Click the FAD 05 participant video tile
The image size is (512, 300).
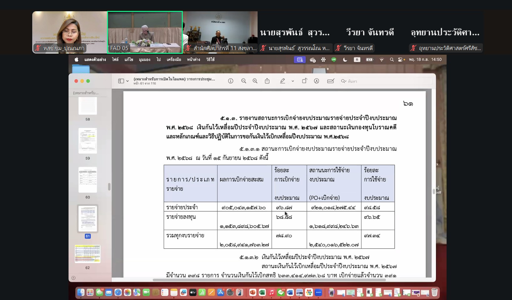click(x=145, y=32)
